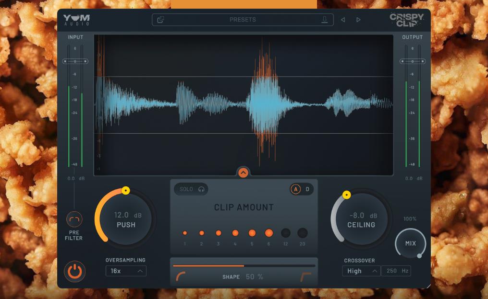Viewport: 488px width, 299px height.
Task: Collapse the waveform display with chevron
Action: coord(243,172)
